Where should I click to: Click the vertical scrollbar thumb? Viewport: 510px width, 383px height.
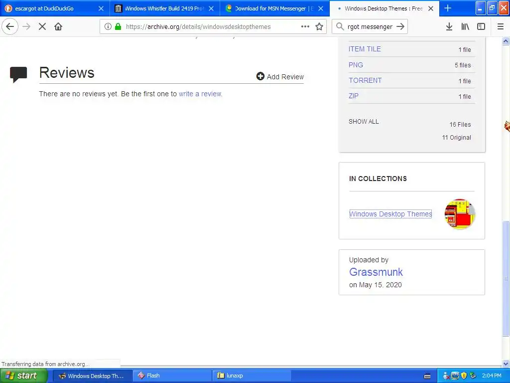[x=506, y=278]
